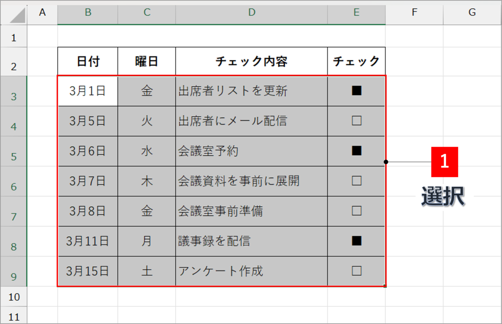The image size is (502, 324).
Task: Check the empty box for 出席者にメール配信
Action: [x=357, y=121]
